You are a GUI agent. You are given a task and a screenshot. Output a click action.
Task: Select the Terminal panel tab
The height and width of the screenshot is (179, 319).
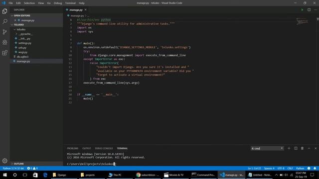click(122, 148)
